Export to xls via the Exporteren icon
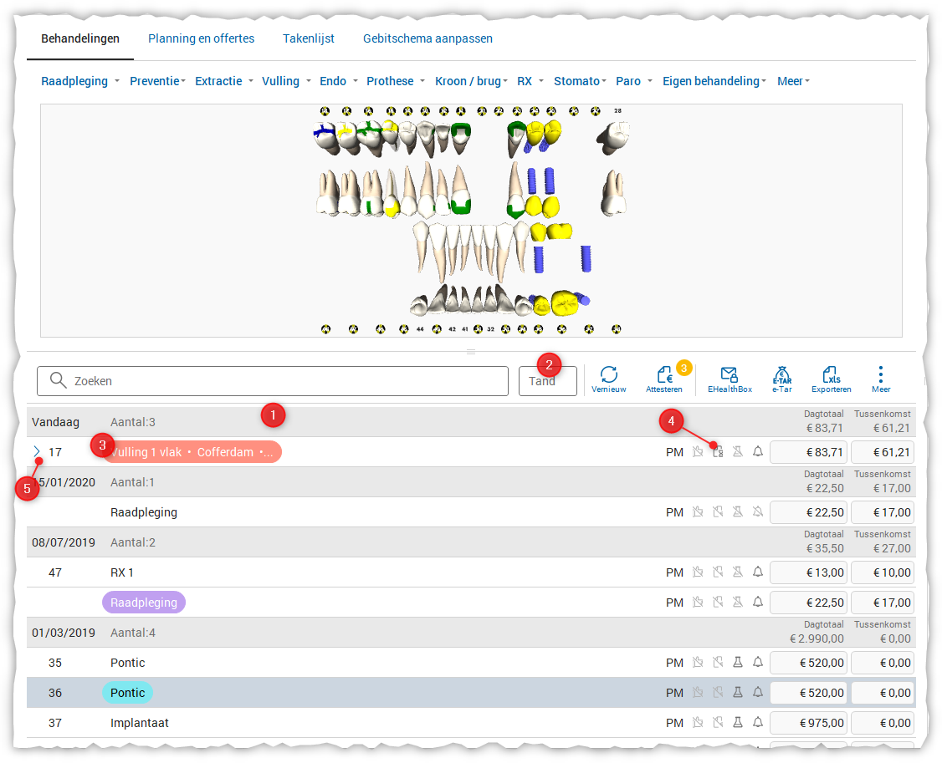 (831, 375)
